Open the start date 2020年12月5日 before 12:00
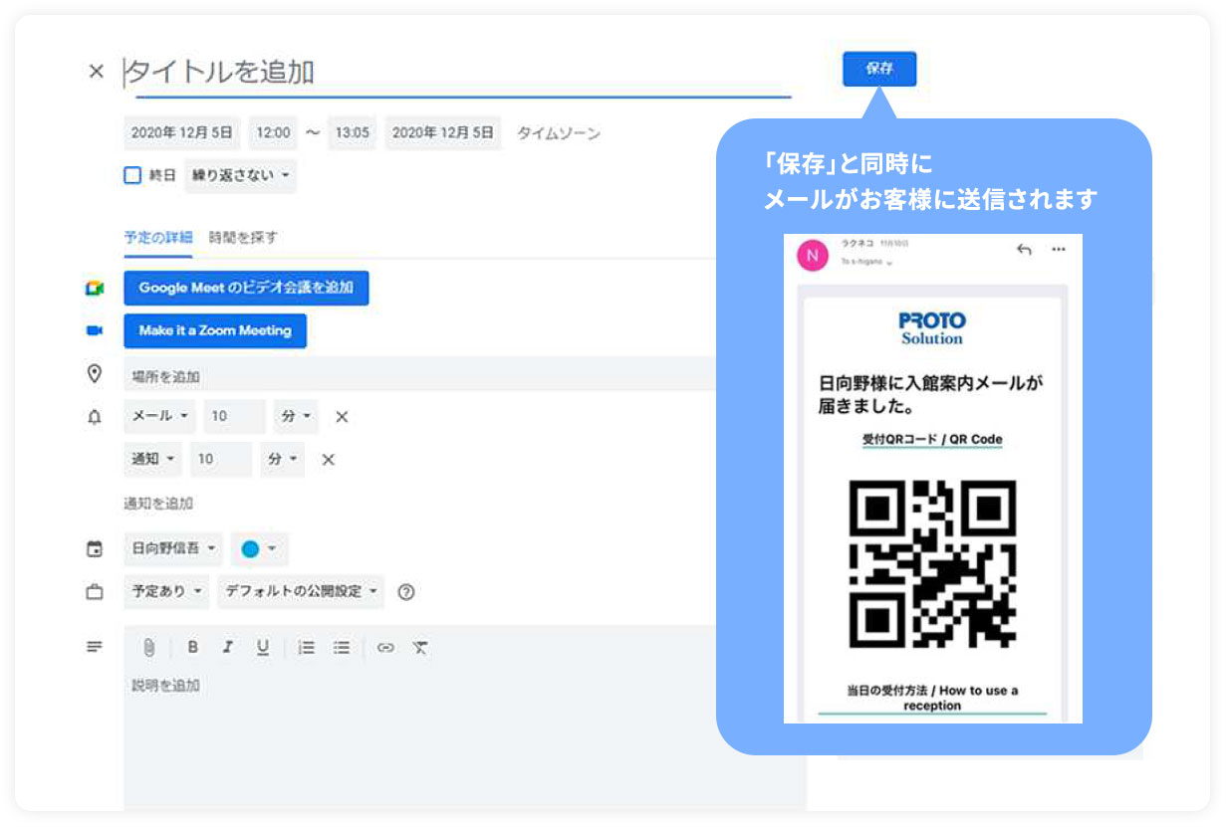This screenshot has height=827, width=1226. click(182, 132)
